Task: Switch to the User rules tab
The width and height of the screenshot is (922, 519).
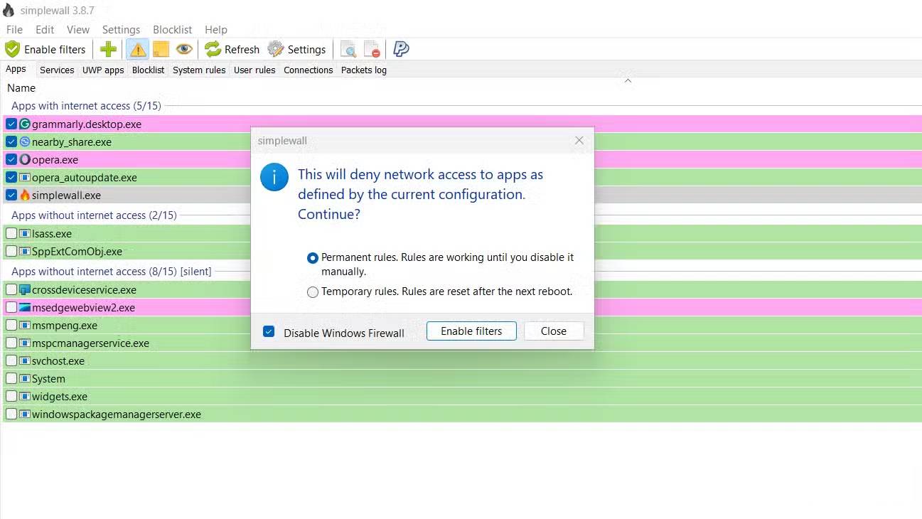Action: coord(254,70)
